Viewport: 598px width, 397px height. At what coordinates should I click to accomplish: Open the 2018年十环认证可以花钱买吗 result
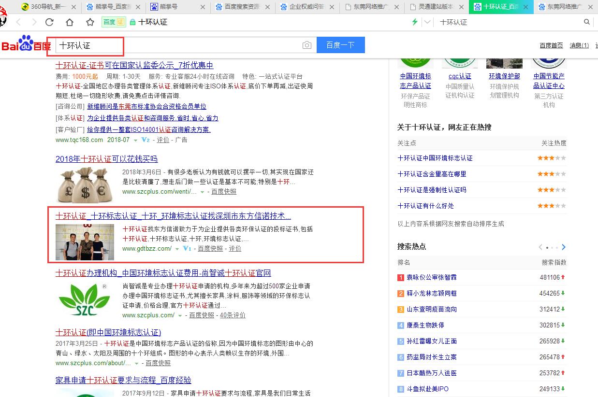point(106,159)
